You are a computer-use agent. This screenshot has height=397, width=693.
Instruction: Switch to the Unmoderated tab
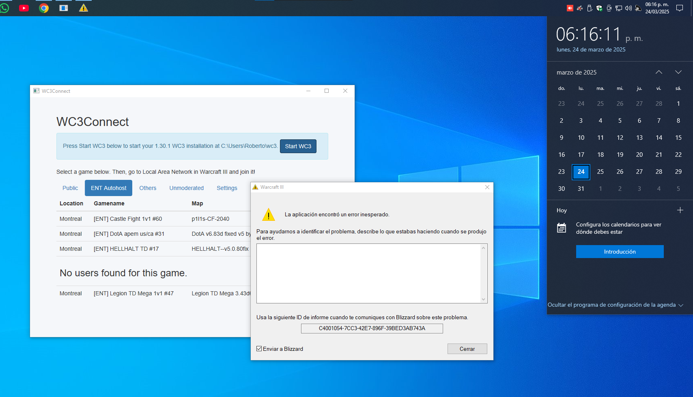click(x=187, y=188)
